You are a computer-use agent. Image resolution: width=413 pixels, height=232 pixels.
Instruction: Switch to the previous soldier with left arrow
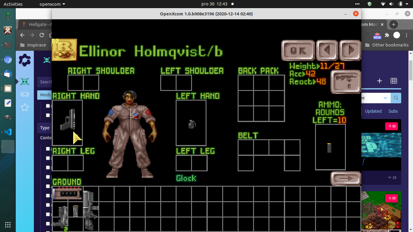[x=327, y=50]
